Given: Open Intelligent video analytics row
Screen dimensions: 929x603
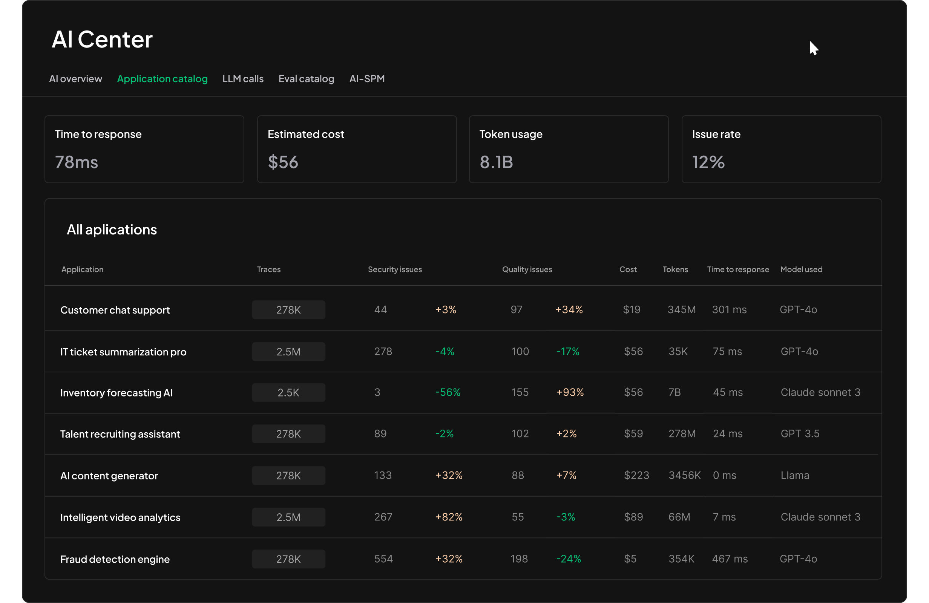Looking at the screenshot, I should (x=120, y=517).
